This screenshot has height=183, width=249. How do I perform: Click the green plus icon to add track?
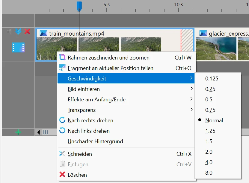coord(18,132)
